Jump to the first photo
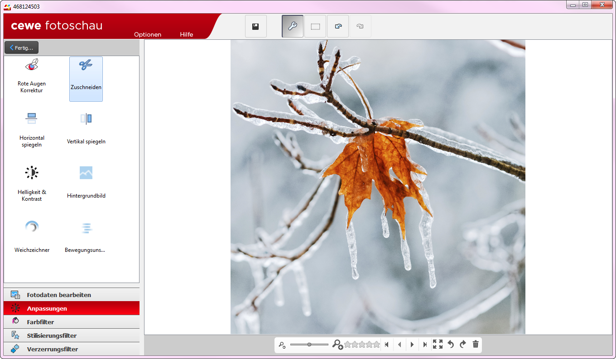 [x=386, y=345]
